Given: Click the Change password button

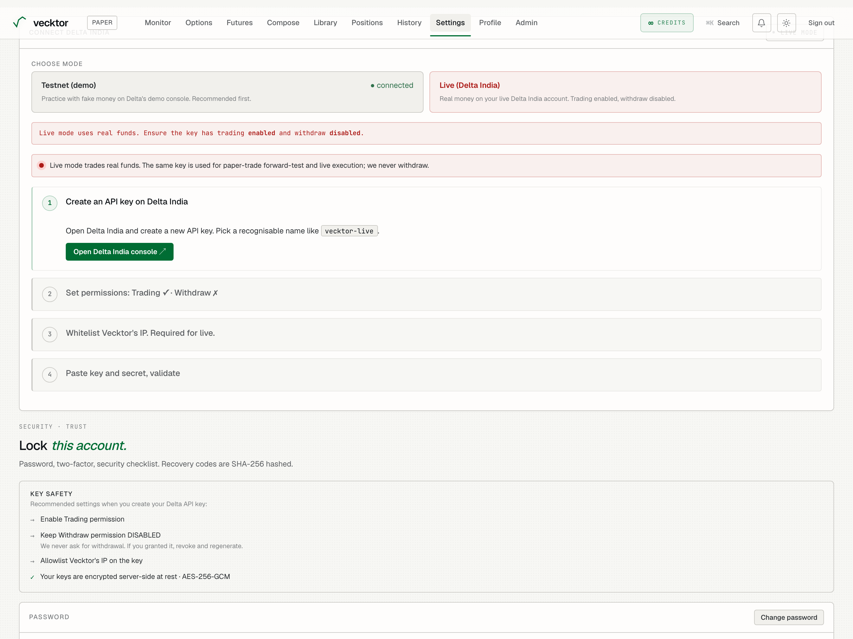Looking at the screenshot, I should pyautogui.click(x=789, y=617).
